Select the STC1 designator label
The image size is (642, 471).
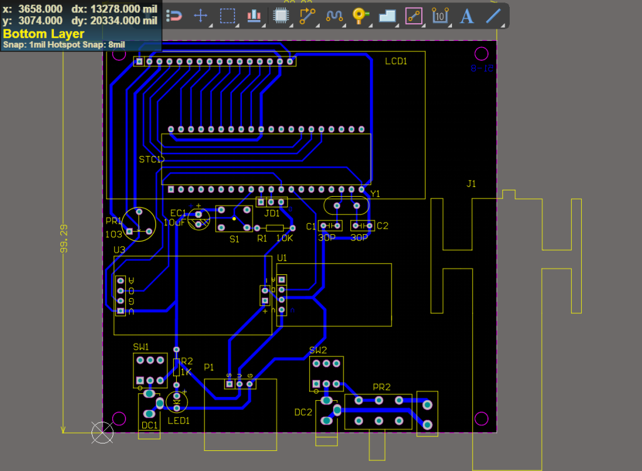[151, 160]
